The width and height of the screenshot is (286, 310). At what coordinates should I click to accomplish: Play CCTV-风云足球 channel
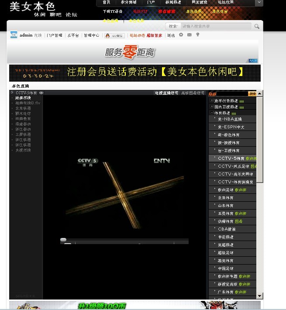[232, 166]
